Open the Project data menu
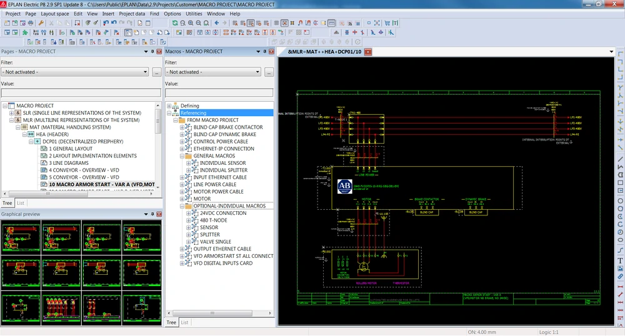The width and height of the screenshot is (625, 336). pos(132,14)
